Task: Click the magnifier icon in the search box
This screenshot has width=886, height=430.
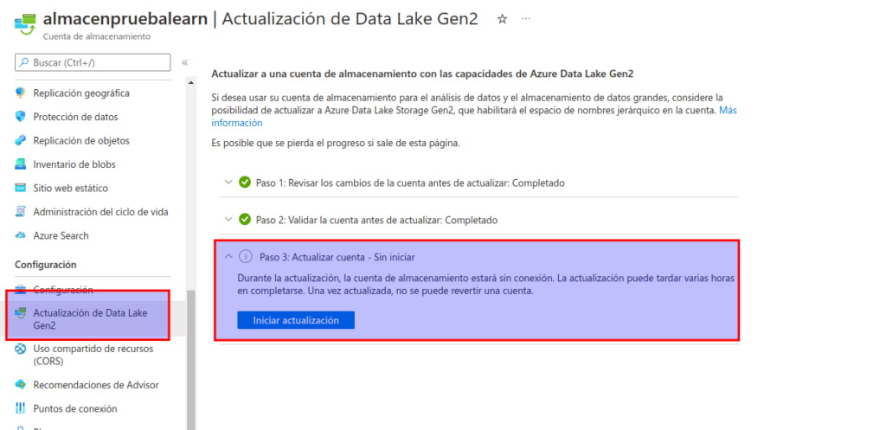Action: [24, 62]
